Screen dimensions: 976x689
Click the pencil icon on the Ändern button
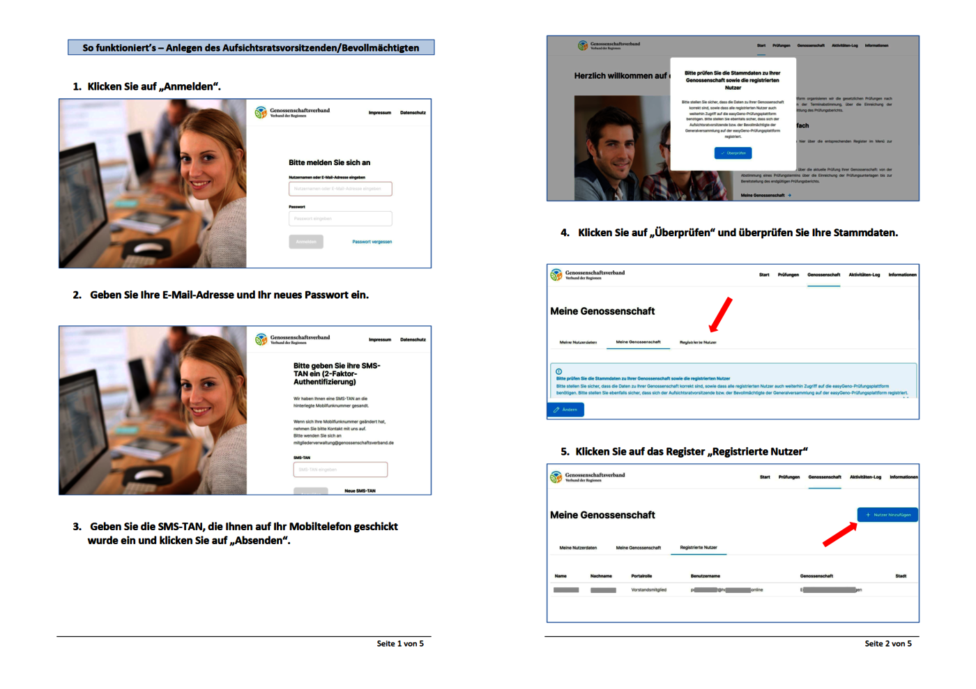pyautogui.click(x=556, y=410)
